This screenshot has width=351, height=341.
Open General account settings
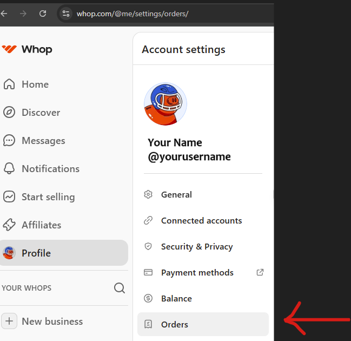tap(176, 195)
